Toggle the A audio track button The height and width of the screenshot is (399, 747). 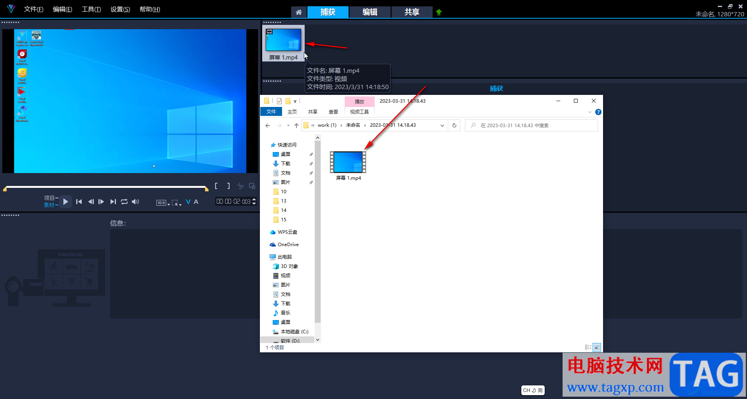(196, 201)
